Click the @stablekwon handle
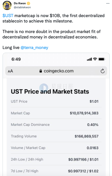 22,7
